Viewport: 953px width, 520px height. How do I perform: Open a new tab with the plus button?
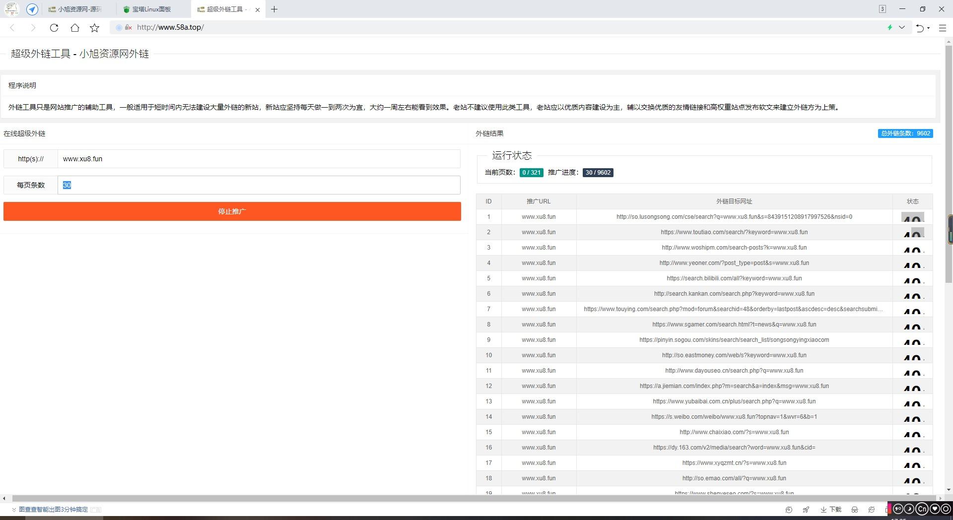tap(274, 9)
